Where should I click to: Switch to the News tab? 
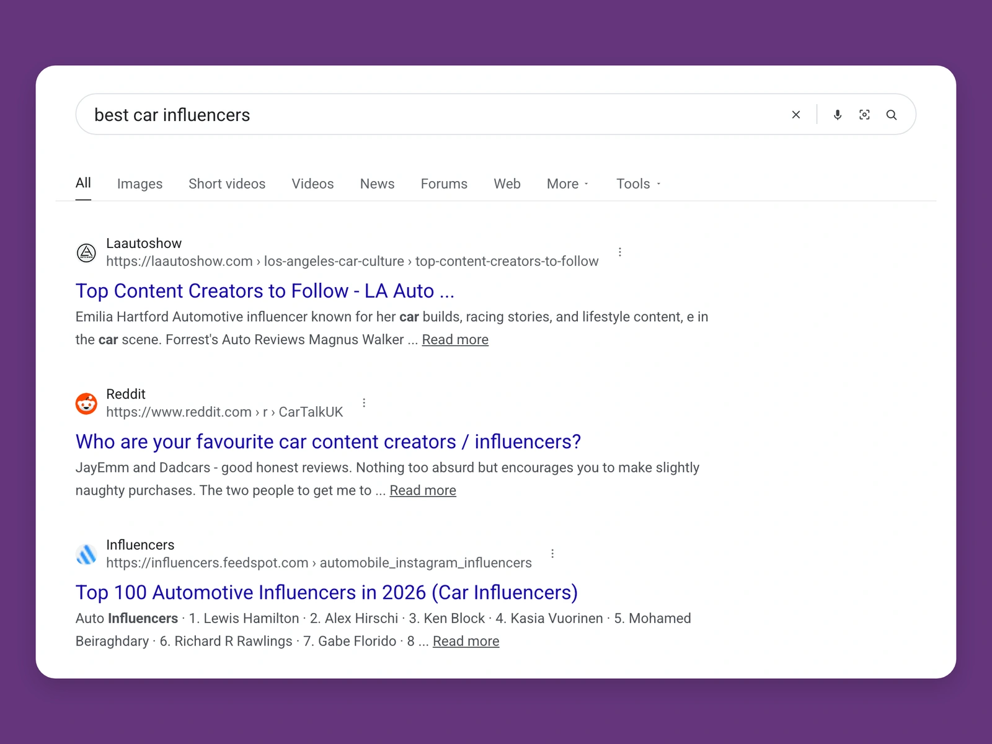click(377, 184)
